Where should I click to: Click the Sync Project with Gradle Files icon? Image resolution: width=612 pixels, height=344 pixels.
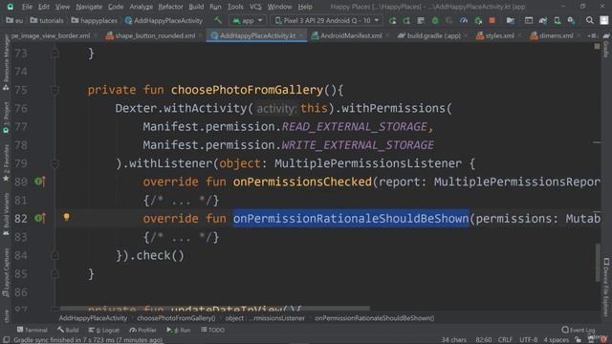(x=543, y=20)
